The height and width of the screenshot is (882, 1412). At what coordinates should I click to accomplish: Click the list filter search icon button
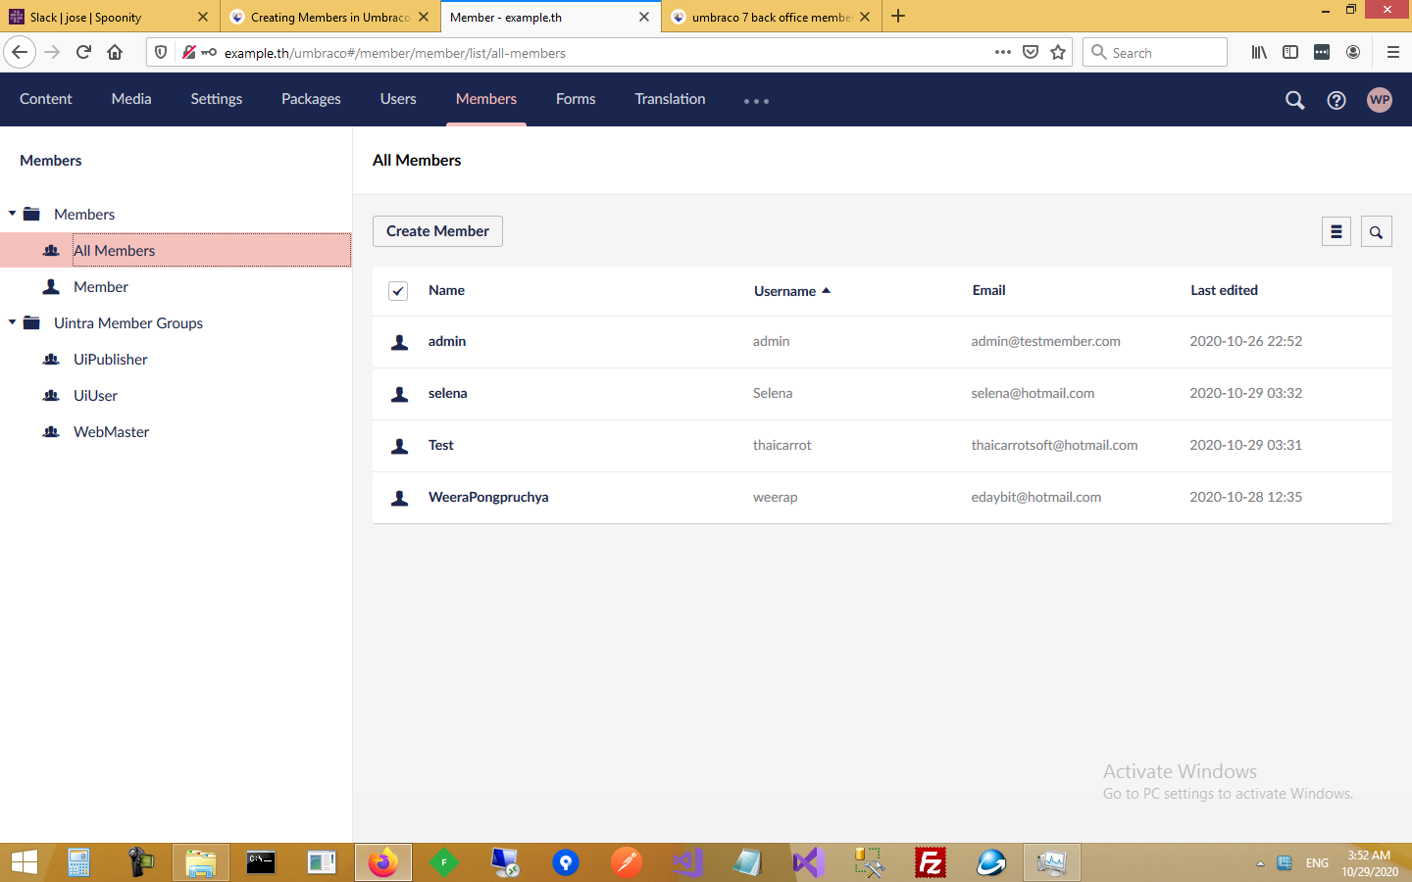point(1376,231)
